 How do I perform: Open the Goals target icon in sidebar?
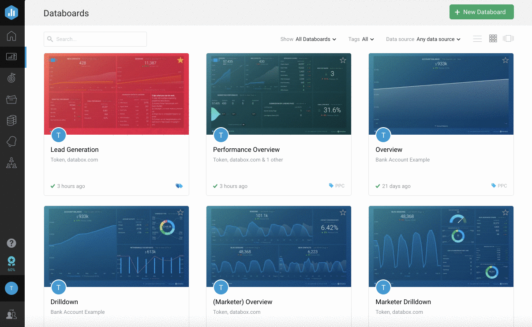(11, 78)
